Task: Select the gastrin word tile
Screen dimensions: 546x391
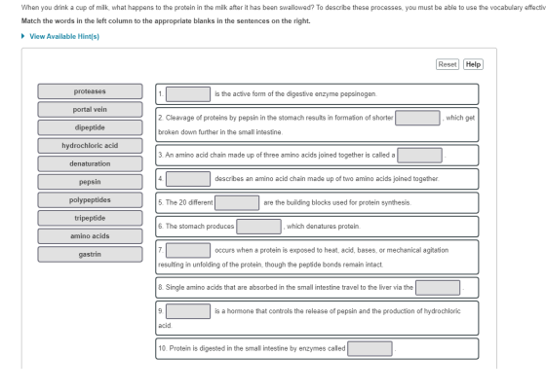Action: click(x=90, y=254)
